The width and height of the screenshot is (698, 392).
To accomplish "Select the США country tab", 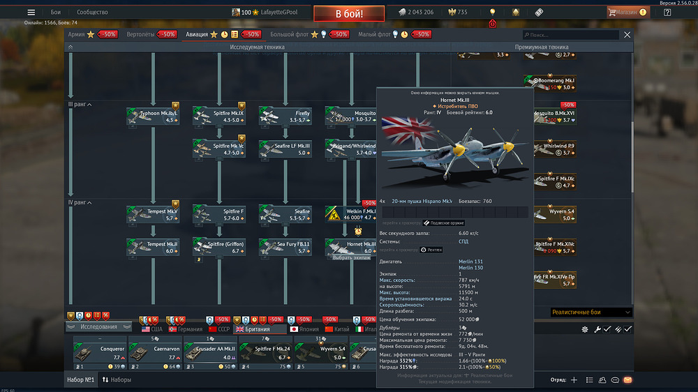I will 151,329.
